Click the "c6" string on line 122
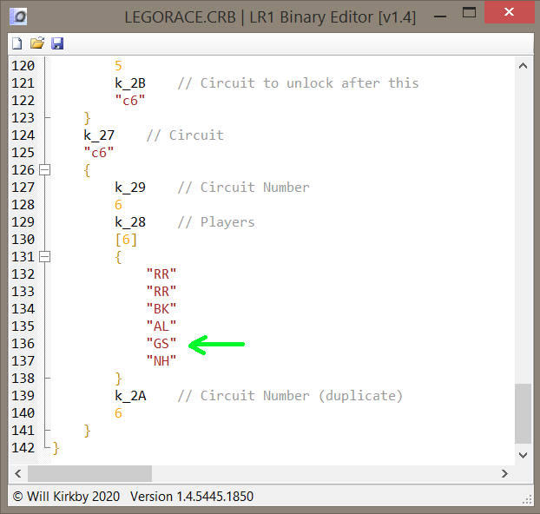 coord(130,101)
